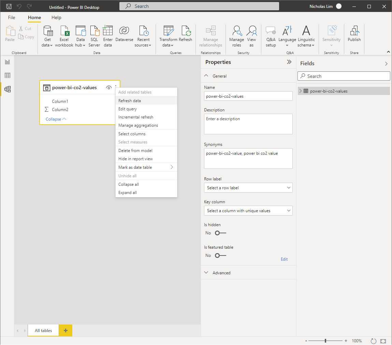Click the Edit link for featured table
392x345 pixels.
(x=284, y=259)
